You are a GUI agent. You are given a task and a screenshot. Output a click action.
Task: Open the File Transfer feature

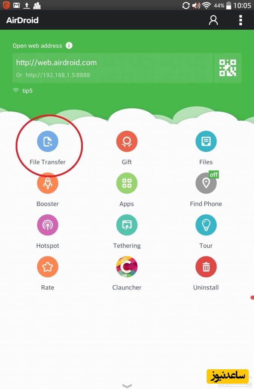point(47,141)
